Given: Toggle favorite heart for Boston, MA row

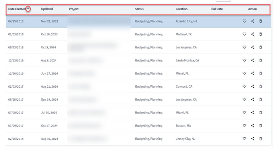Looking at the screenshot, I should [x=244, y=125].
